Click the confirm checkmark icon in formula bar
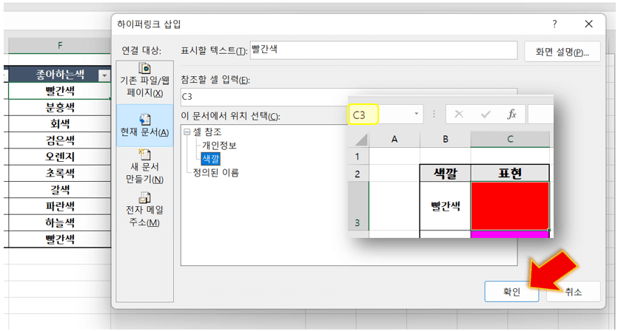 (x=486, y=115)
